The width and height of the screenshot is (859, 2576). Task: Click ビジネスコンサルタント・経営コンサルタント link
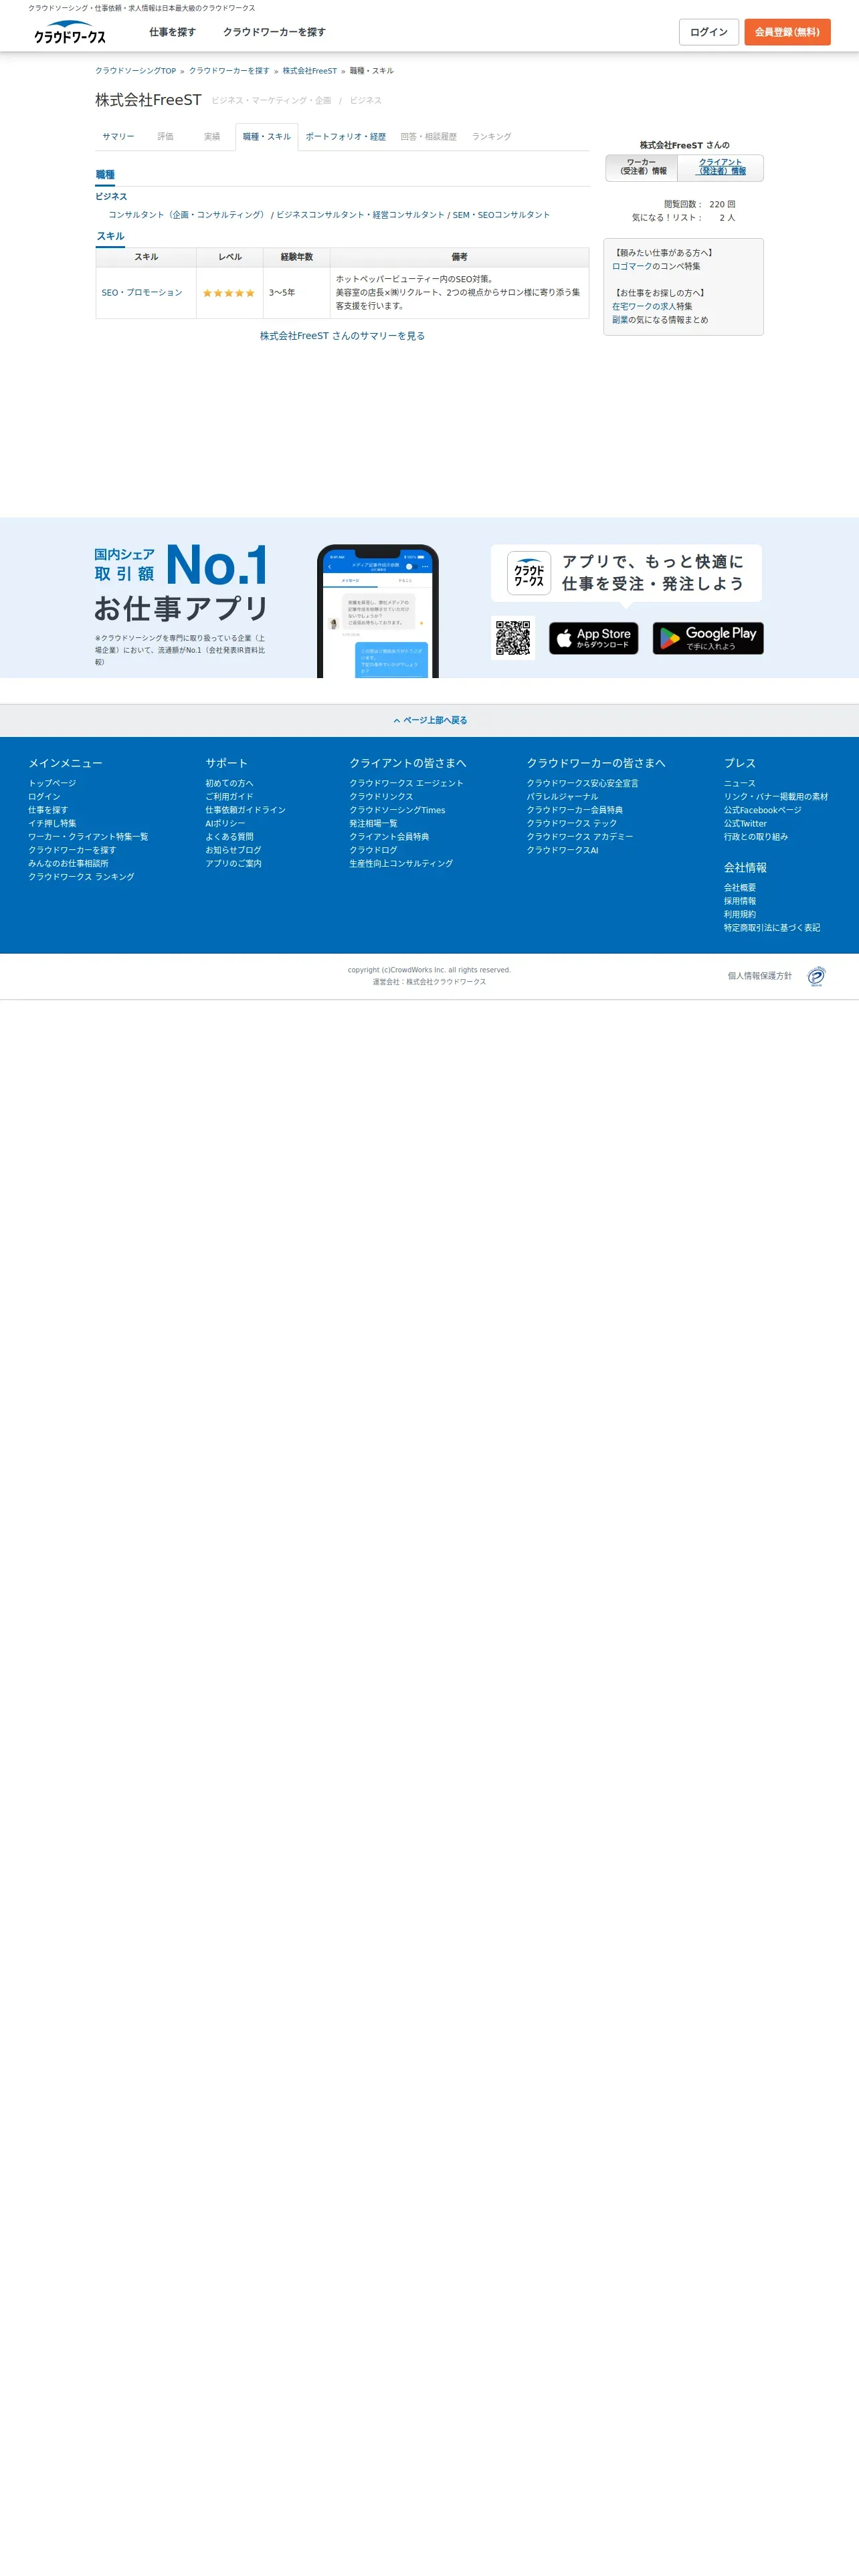[360, 215]
